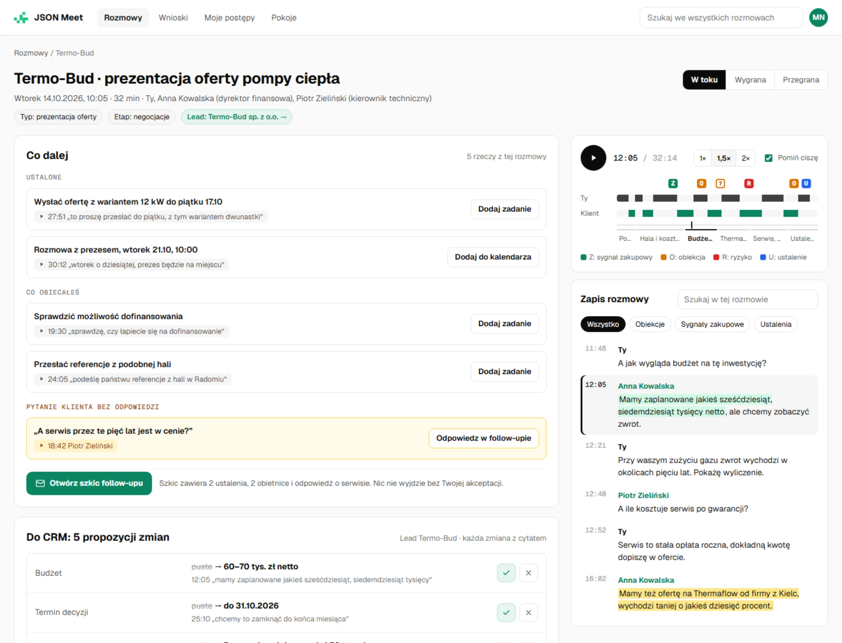Add task for Sprawdzić możliwość dofinansowania
The width and height of the screenshot is (842, 643).
504,324
